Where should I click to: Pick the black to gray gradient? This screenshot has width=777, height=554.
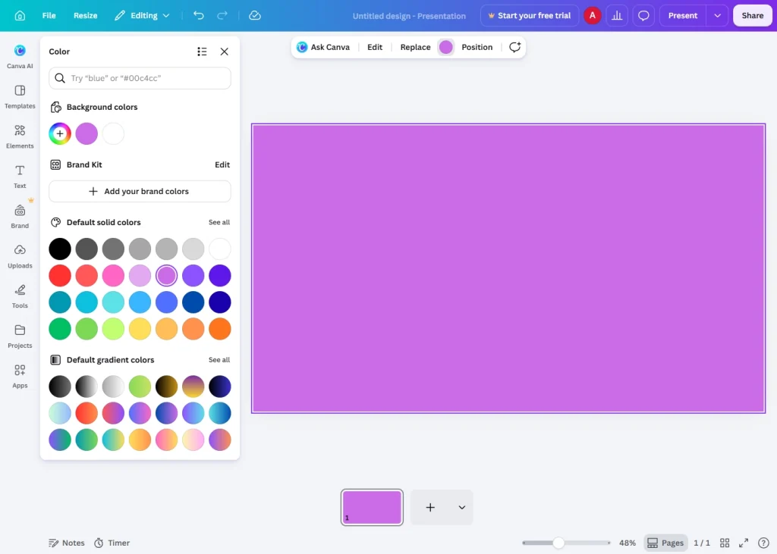click(x=60, y=387)
